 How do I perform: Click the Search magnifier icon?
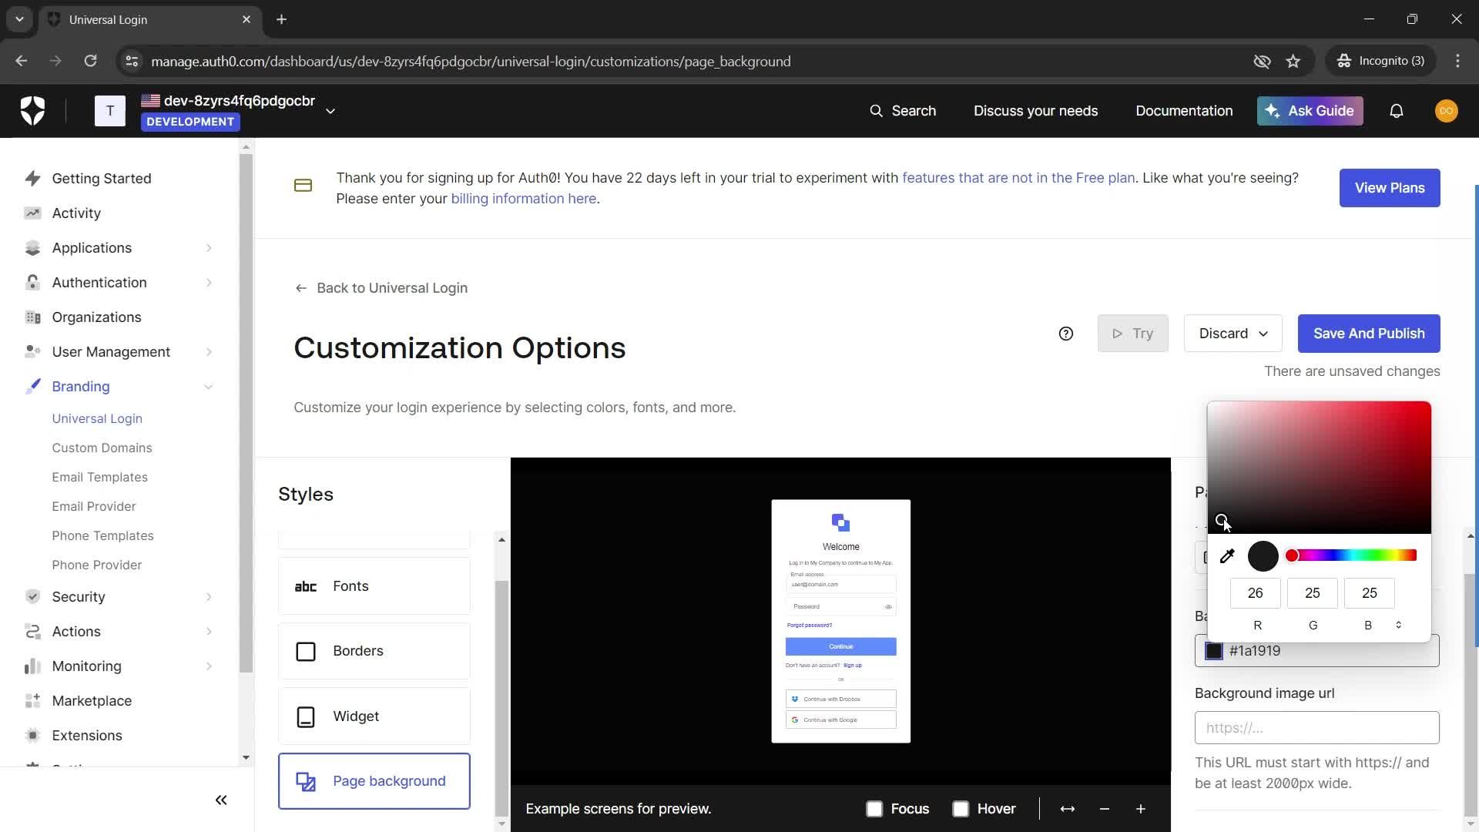coord(876,111)
